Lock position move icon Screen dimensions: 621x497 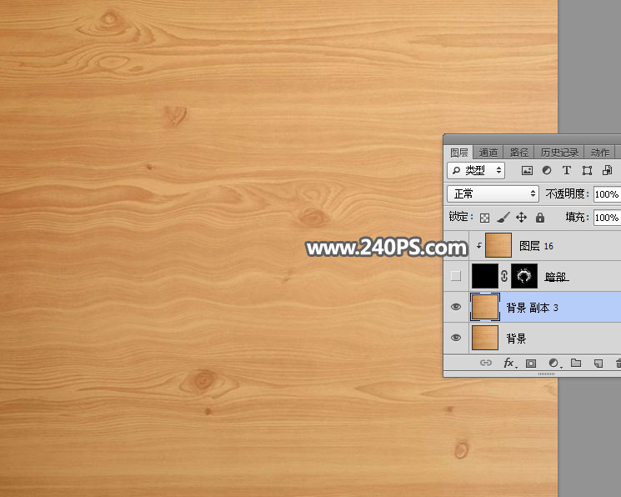click(x=521, y=217)
